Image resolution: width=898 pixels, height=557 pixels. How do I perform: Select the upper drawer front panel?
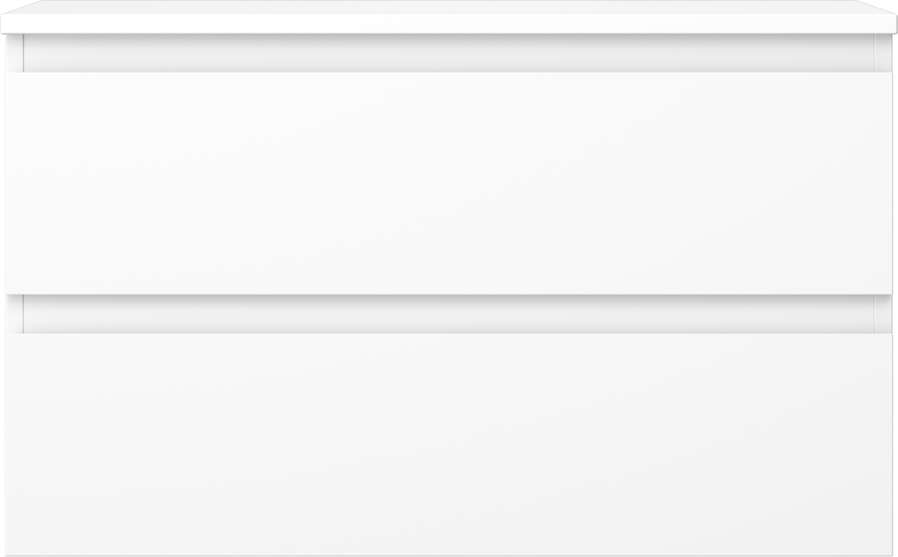coord(449,183)
